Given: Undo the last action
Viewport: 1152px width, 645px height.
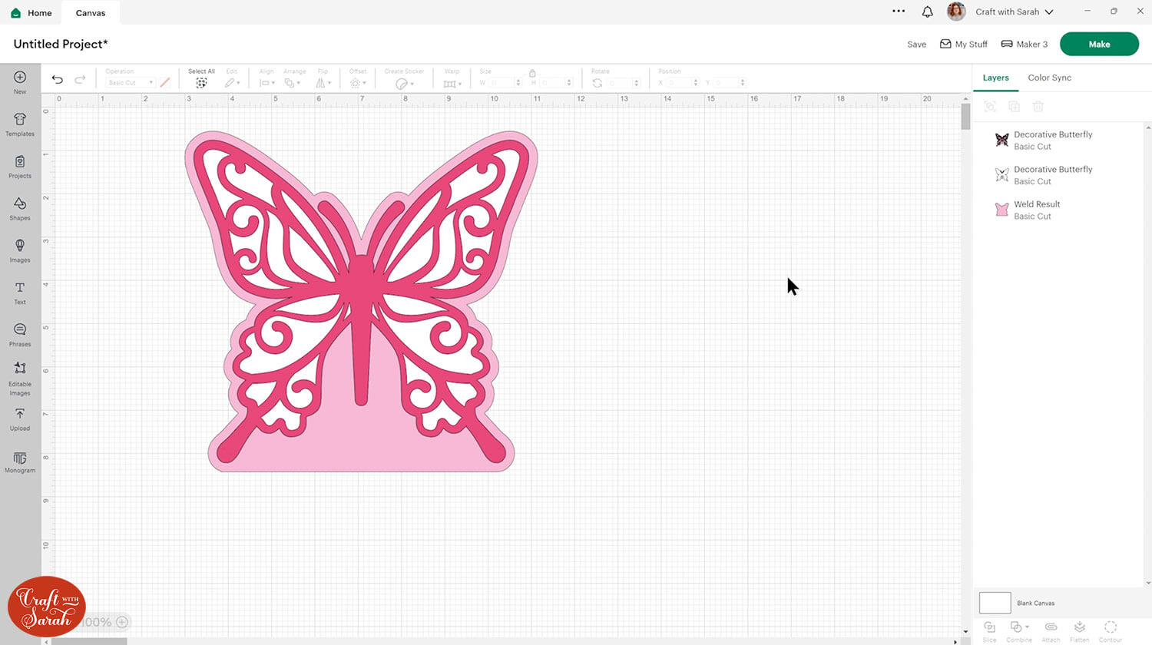Looking at the screenshot, I should [x=58, y=79].
